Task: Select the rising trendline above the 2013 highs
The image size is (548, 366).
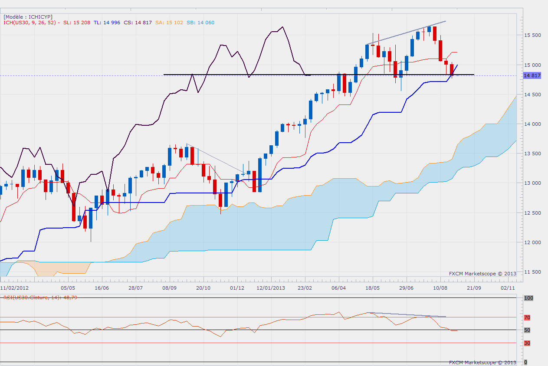Action: pos(406,33)
